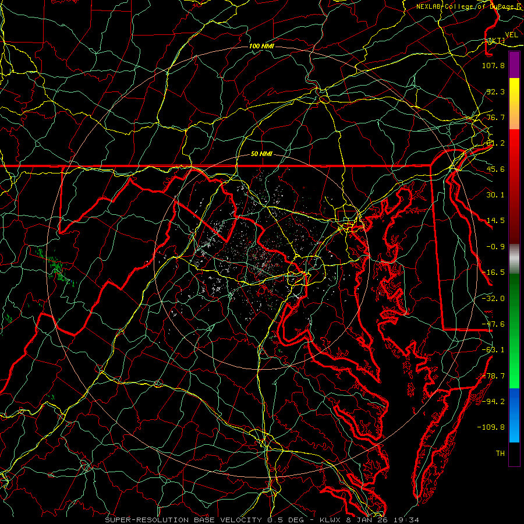Screen dimensions: 524x524
Task: Select the -16.5 velocity scale label
Action: 493,272
